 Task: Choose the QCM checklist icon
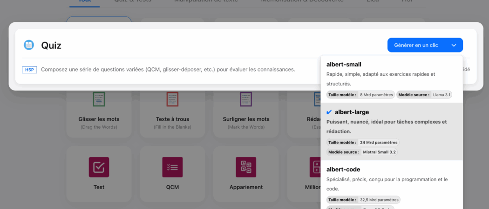tap(172, 167)
